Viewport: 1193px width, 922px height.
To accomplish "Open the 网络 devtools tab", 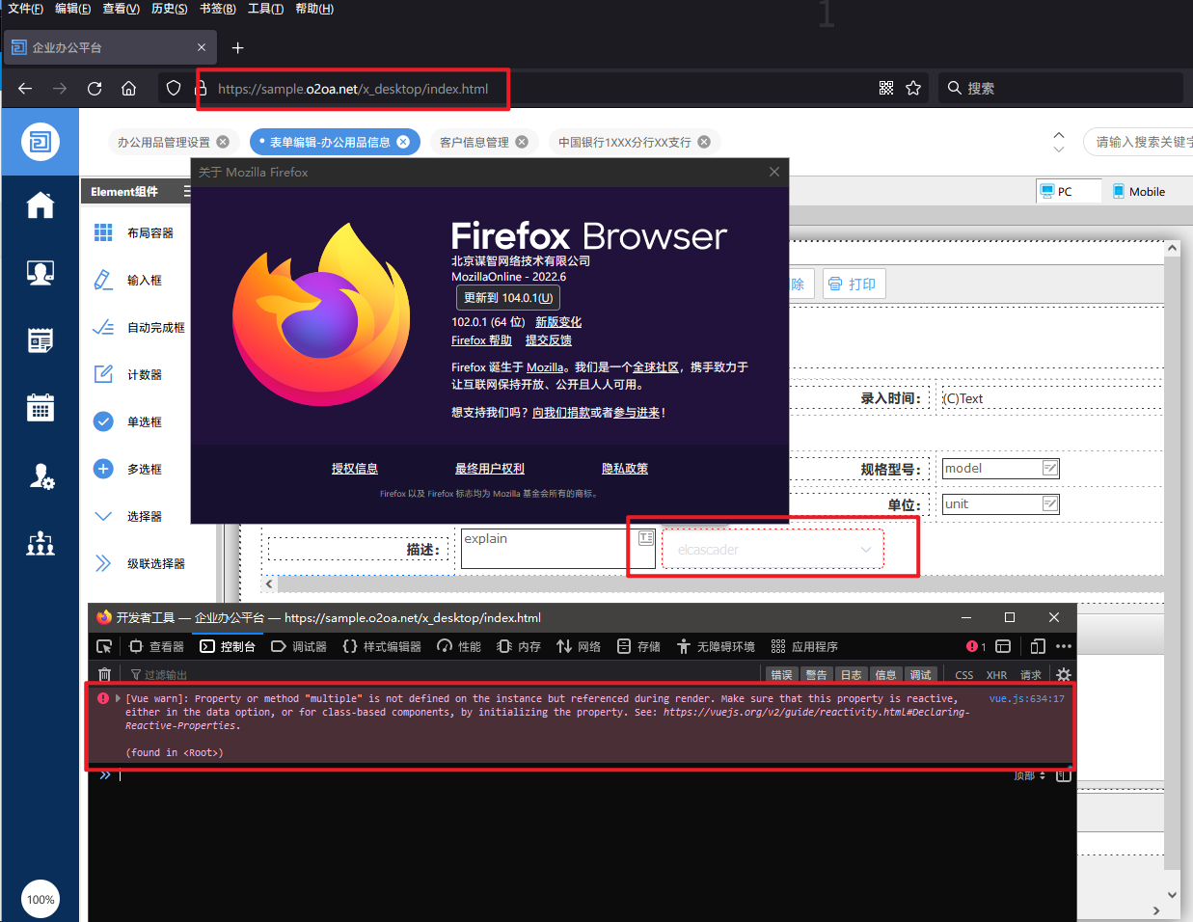I will (579, 646).
